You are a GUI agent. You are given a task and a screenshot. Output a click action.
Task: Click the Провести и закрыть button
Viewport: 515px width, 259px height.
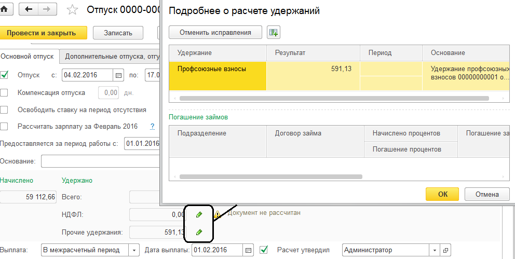[43, 33]
